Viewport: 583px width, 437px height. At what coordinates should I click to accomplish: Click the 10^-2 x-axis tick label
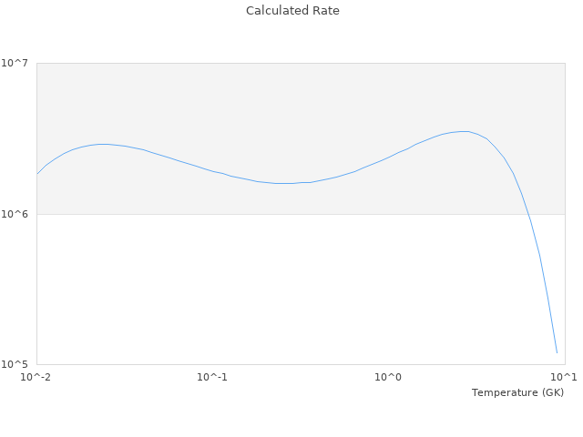click(36, 377)
